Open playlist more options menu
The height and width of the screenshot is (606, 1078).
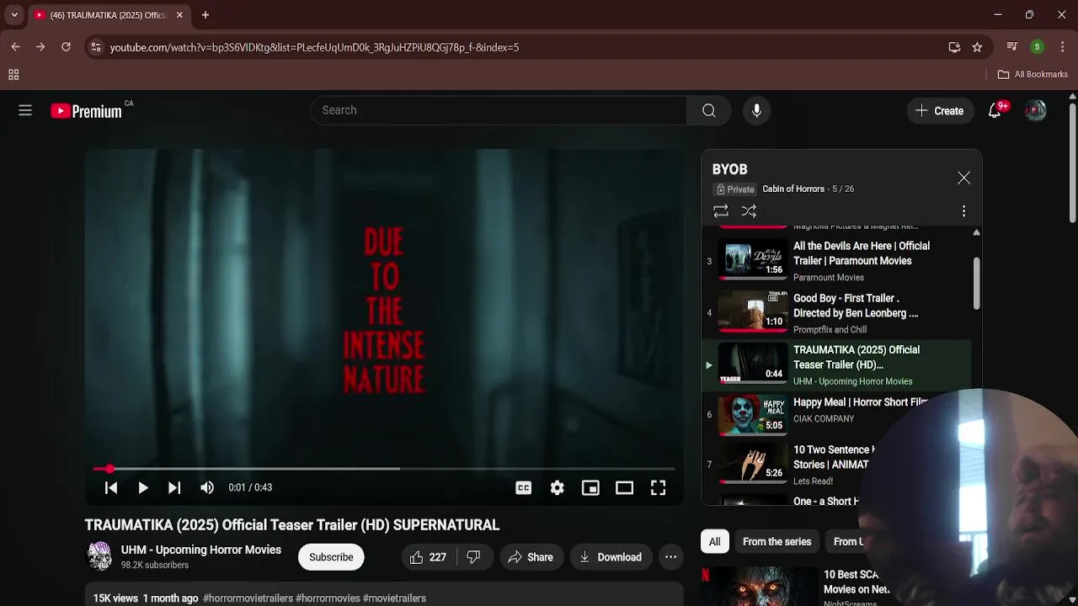pos(963,211)
